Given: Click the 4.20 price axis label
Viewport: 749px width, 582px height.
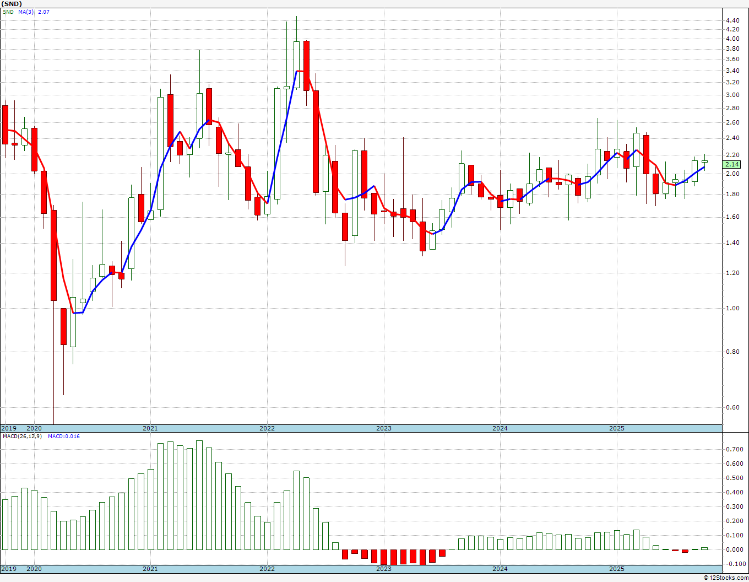Looking at the screenshot, I should [732, 29].
